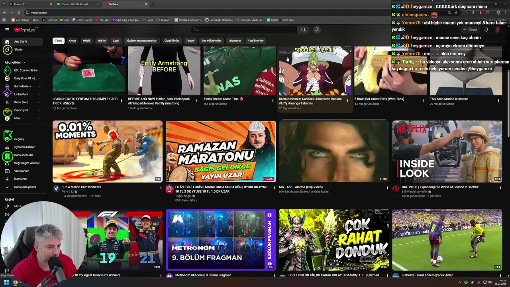Open the Metronom 9. Bölüm Fragman thumbnail
The width and height of the screenshot is (510, 287).
point(221,240)
